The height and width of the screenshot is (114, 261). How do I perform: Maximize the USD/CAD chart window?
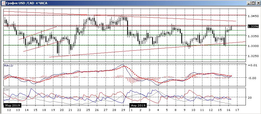(x=253, y=3)
